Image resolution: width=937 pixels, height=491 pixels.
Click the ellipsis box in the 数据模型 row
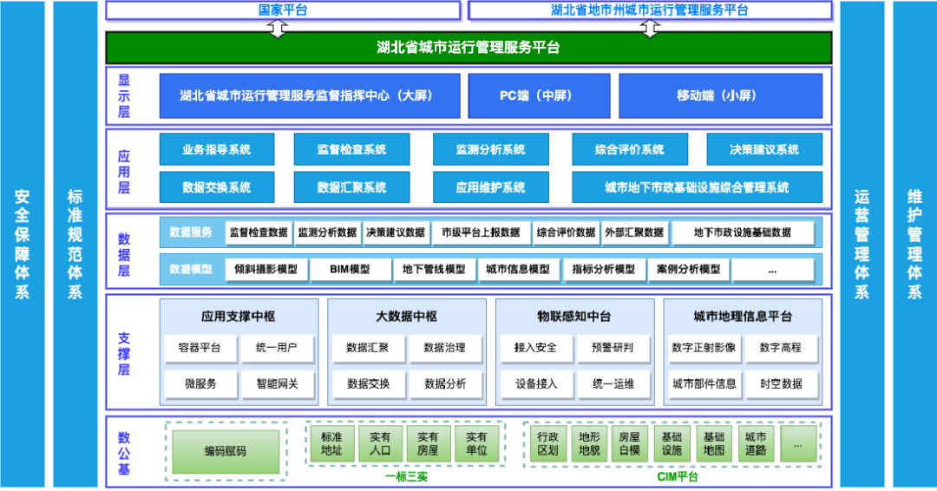[772, 270]
